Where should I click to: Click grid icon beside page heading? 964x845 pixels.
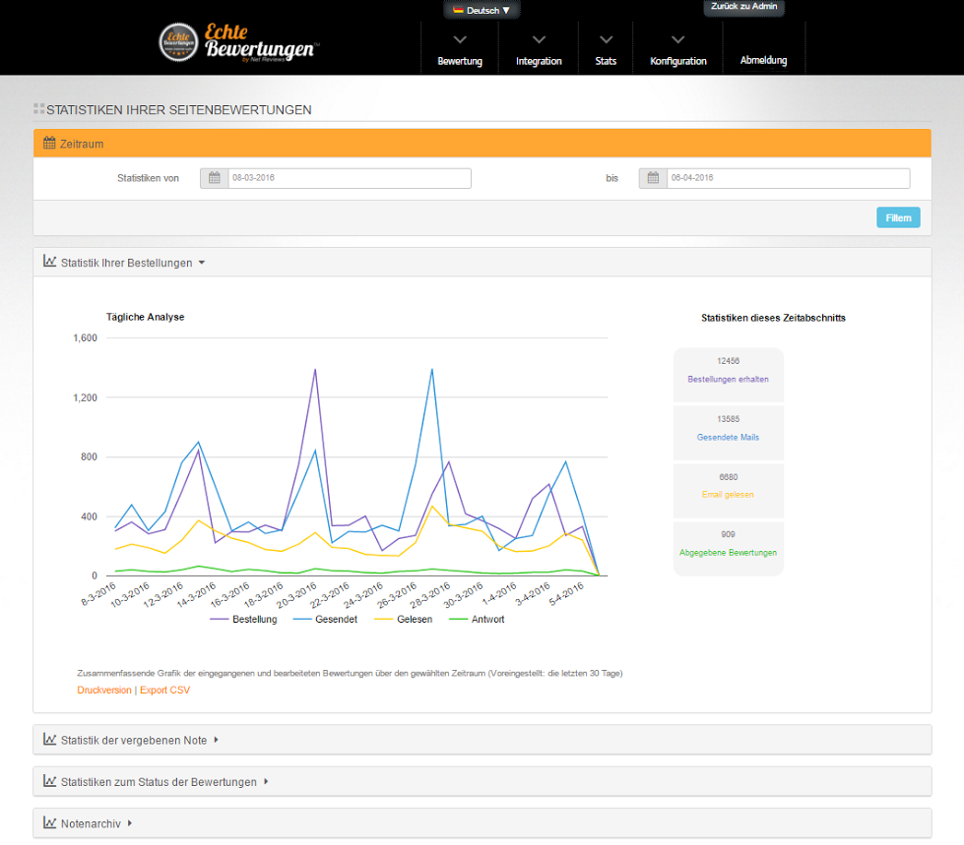pyautogui.click(x=38, y=108)
